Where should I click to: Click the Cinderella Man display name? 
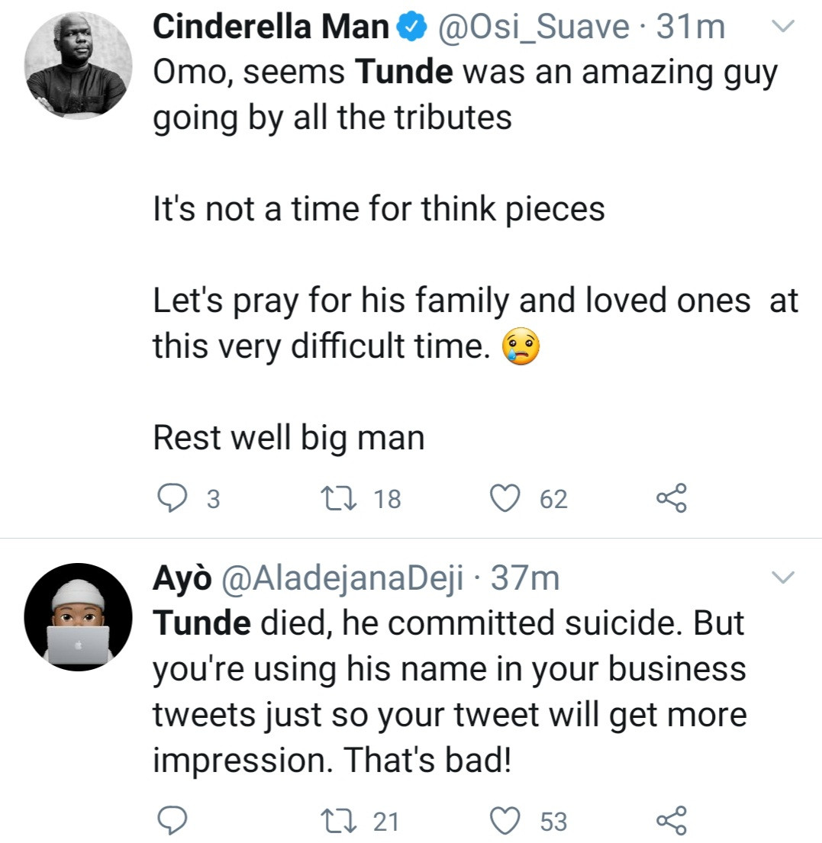[x=271, y=29]
